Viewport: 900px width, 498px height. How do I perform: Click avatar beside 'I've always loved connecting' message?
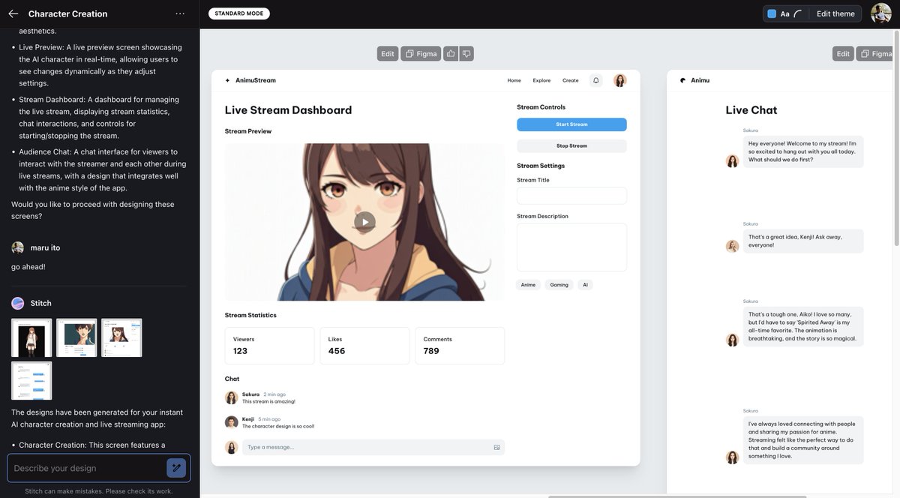click(x=733, y=457)
